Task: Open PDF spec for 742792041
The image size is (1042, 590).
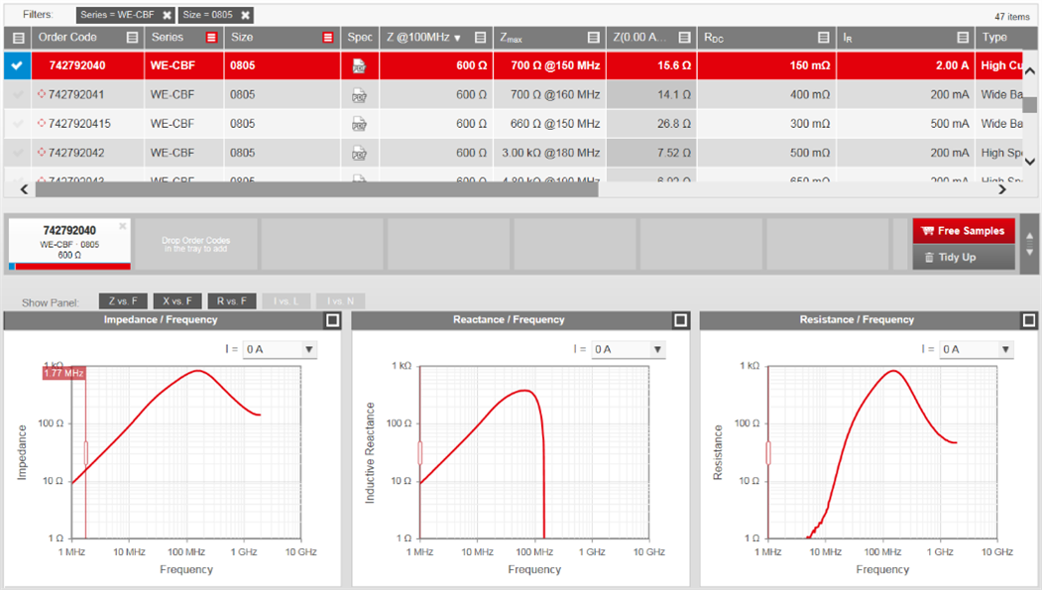Action: (360, 95)
